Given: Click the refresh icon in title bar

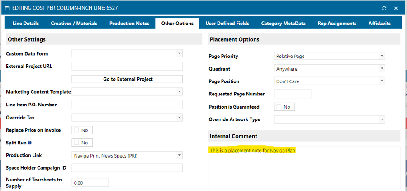Looking at the screenshot, I should 384,8.
